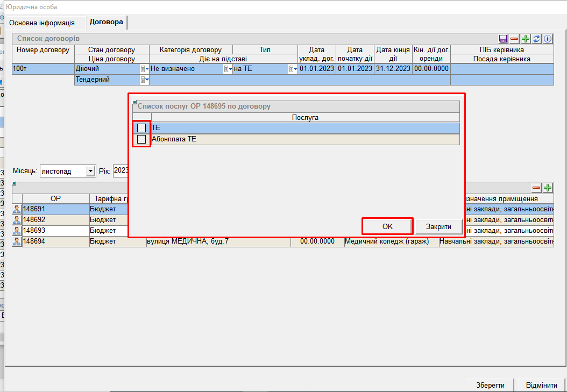This screenshot has height=392, width=567.
Task: Click red minus icon in Список договорів header
Action: (515, 39)
